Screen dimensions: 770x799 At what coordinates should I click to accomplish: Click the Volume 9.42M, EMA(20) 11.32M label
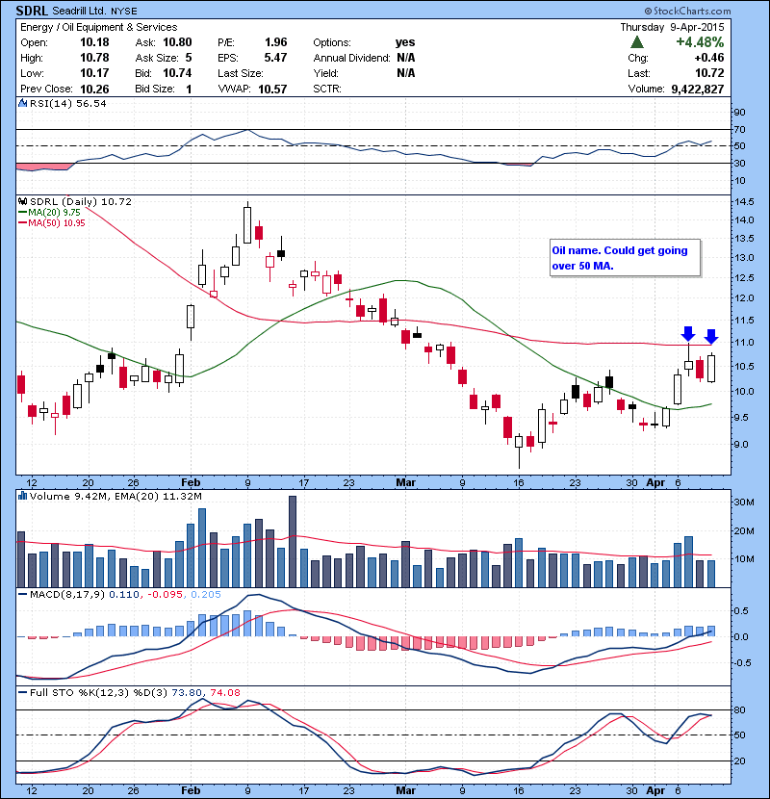click(115, 497)
